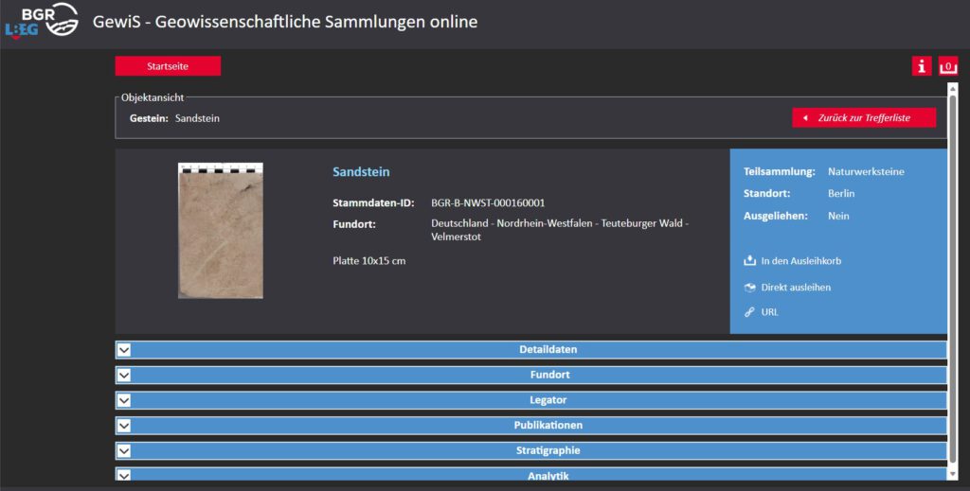The image size is (970, 491).
Task: Click the BGR LBEG logo
Action: (42, 21)
